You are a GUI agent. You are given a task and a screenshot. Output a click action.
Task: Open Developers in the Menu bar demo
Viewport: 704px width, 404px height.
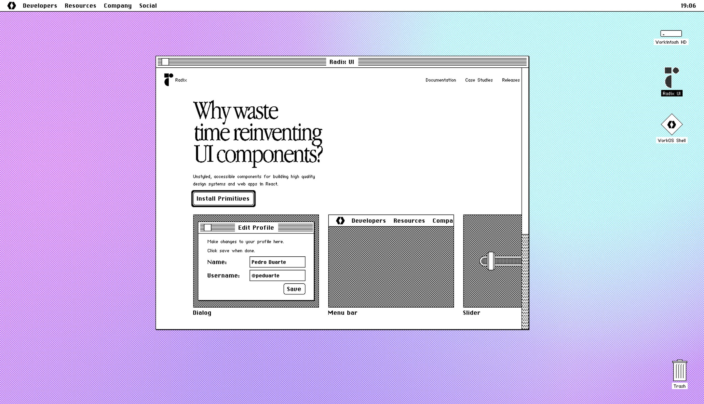(368, 221)
